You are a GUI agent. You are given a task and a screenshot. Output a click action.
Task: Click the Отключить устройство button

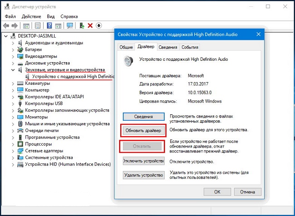coord(144,161)
